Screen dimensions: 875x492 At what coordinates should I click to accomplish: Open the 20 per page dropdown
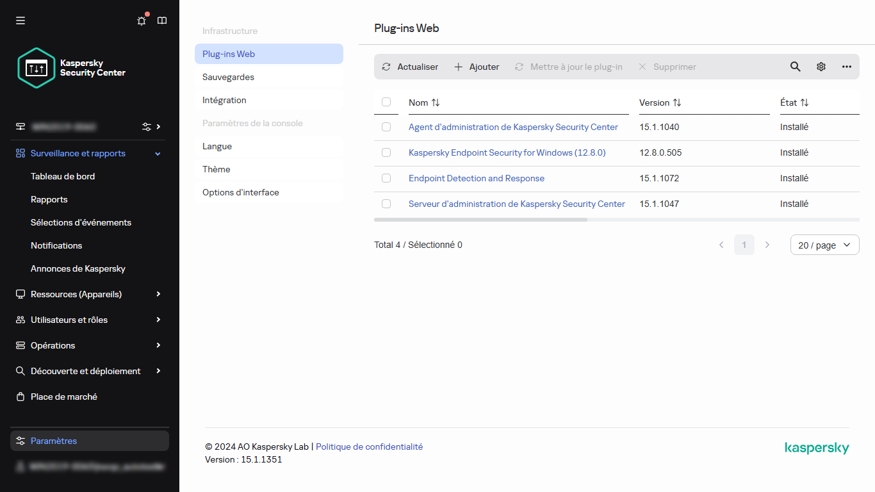click(824, 245)
